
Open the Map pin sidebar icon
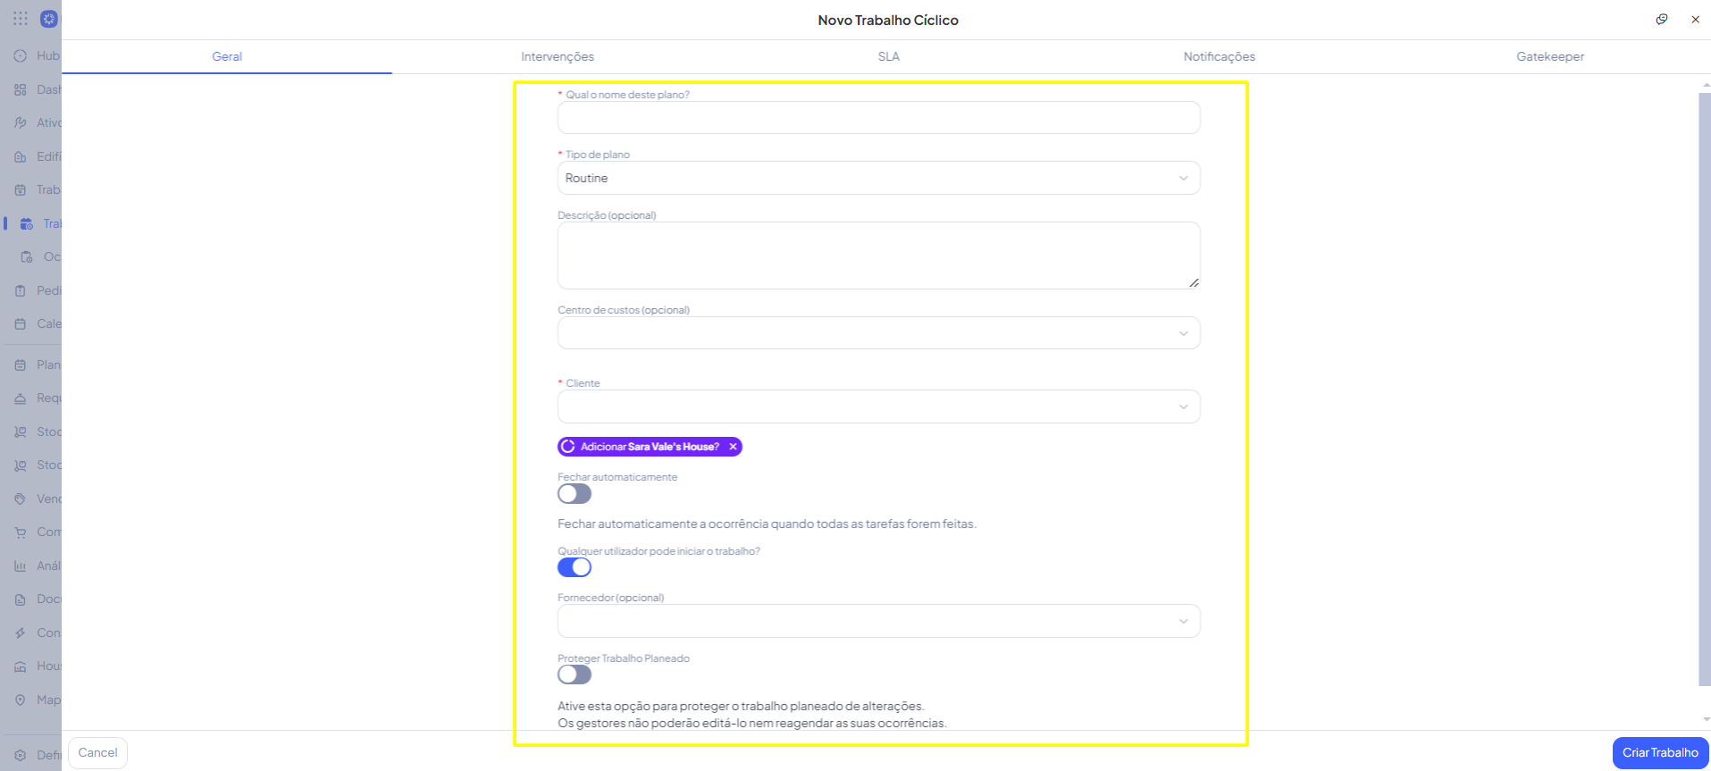pyautogui.click(x=21, y=700)
